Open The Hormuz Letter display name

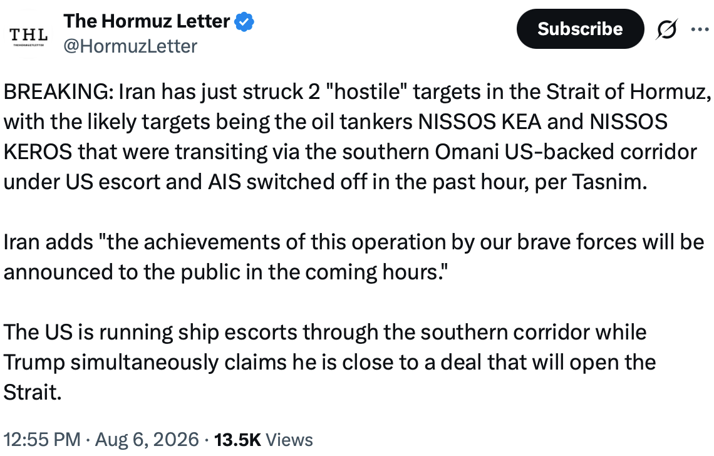point(147,21)
